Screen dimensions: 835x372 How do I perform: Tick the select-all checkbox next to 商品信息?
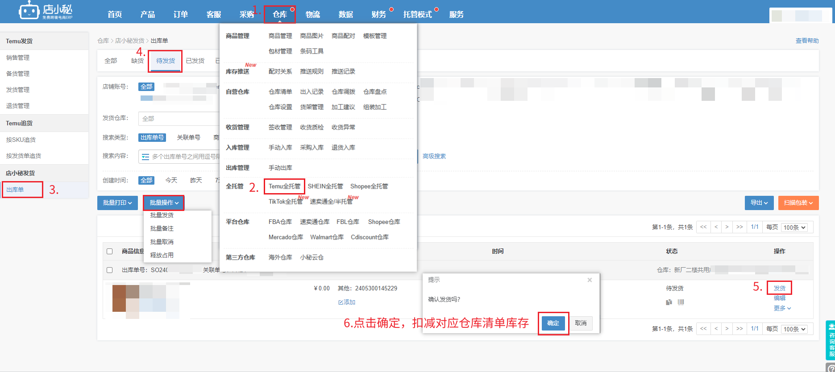tap(110, 251)
